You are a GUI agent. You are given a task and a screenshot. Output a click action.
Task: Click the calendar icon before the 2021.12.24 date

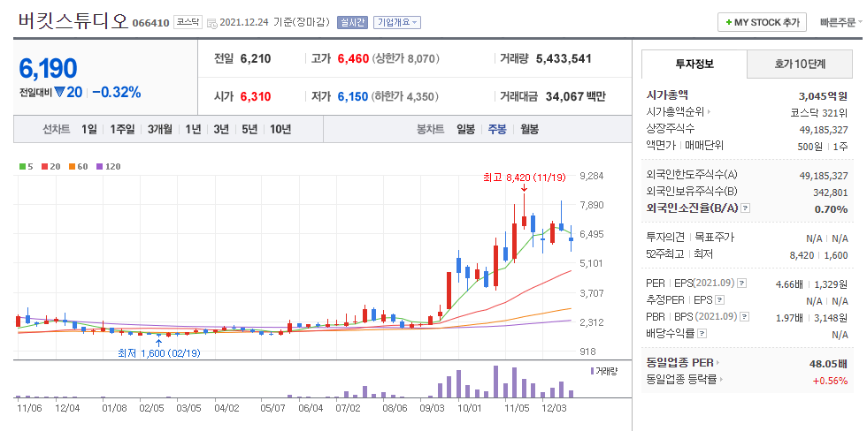[212, 23]
